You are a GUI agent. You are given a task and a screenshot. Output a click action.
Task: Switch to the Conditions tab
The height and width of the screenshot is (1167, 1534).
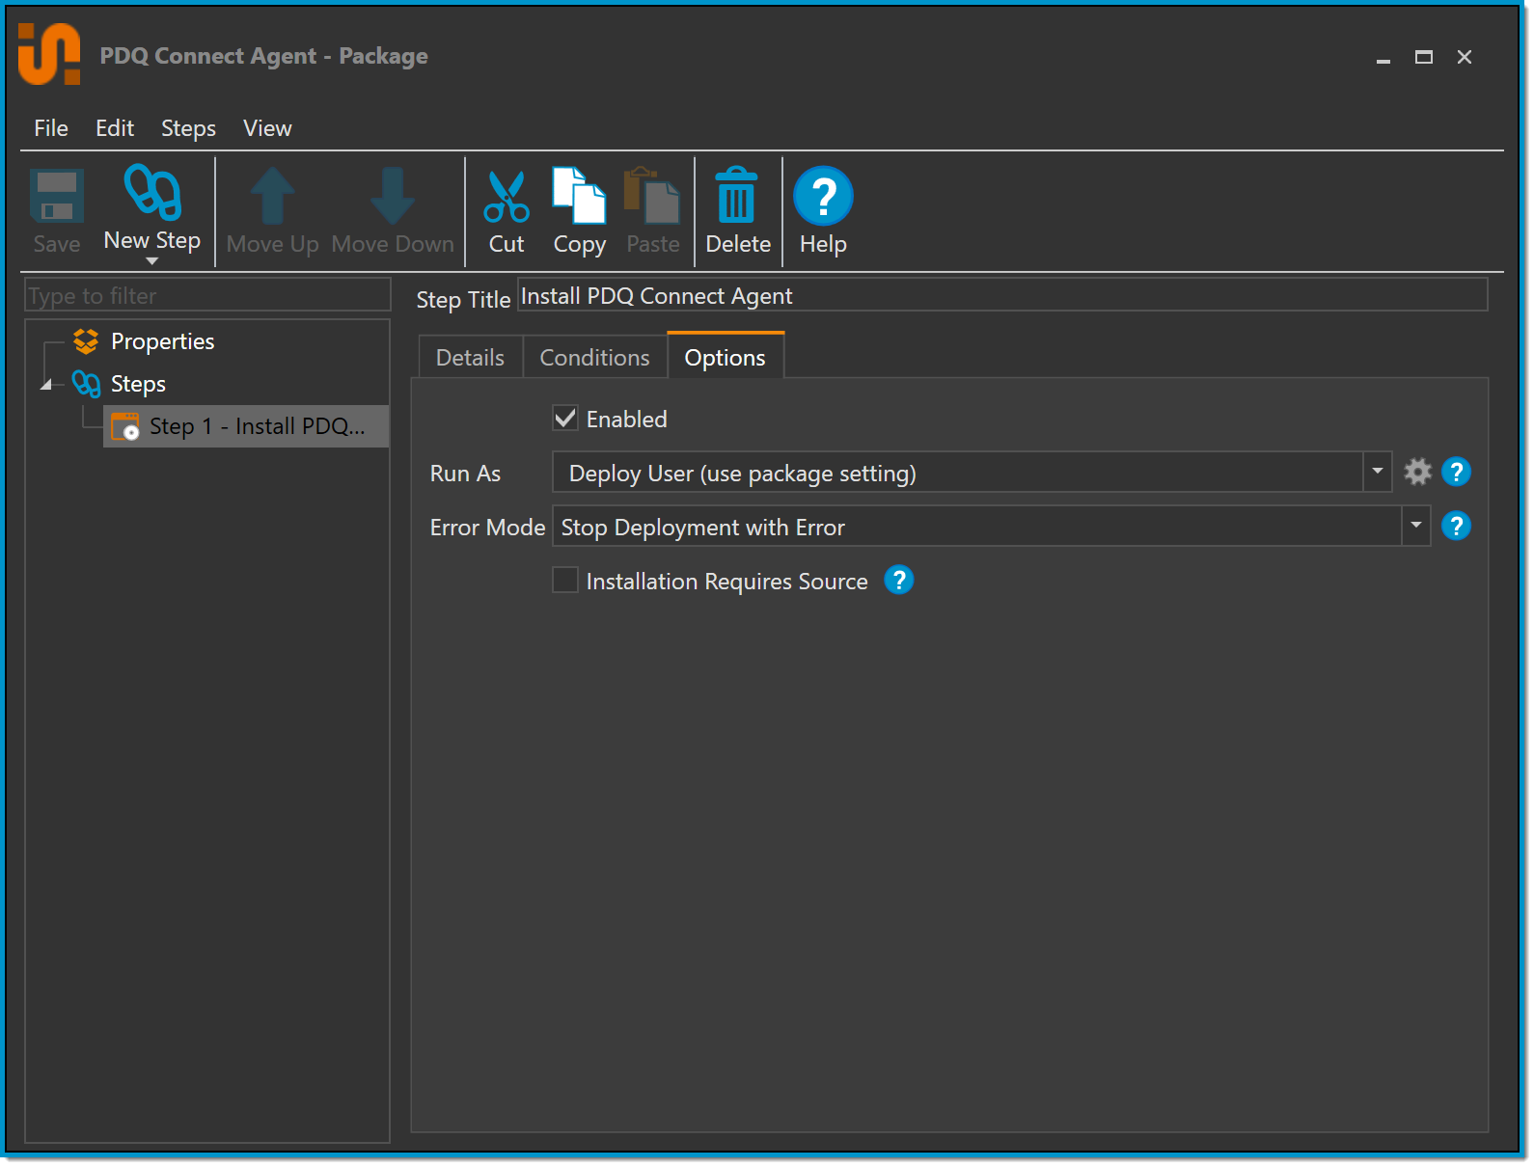click(x=595, y=357)
